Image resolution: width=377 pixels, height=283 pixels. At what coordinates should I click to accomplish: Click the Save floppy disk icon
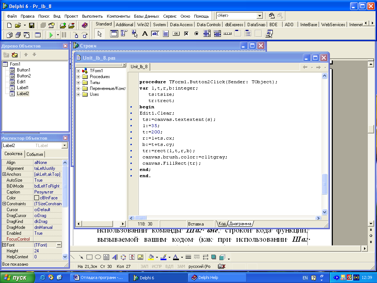coord(32,25)
